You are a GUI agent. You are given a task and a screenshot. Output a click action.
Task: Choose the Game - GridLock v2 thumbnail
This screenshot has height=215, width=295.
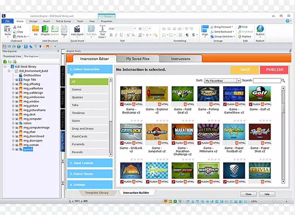pos(131,132)
